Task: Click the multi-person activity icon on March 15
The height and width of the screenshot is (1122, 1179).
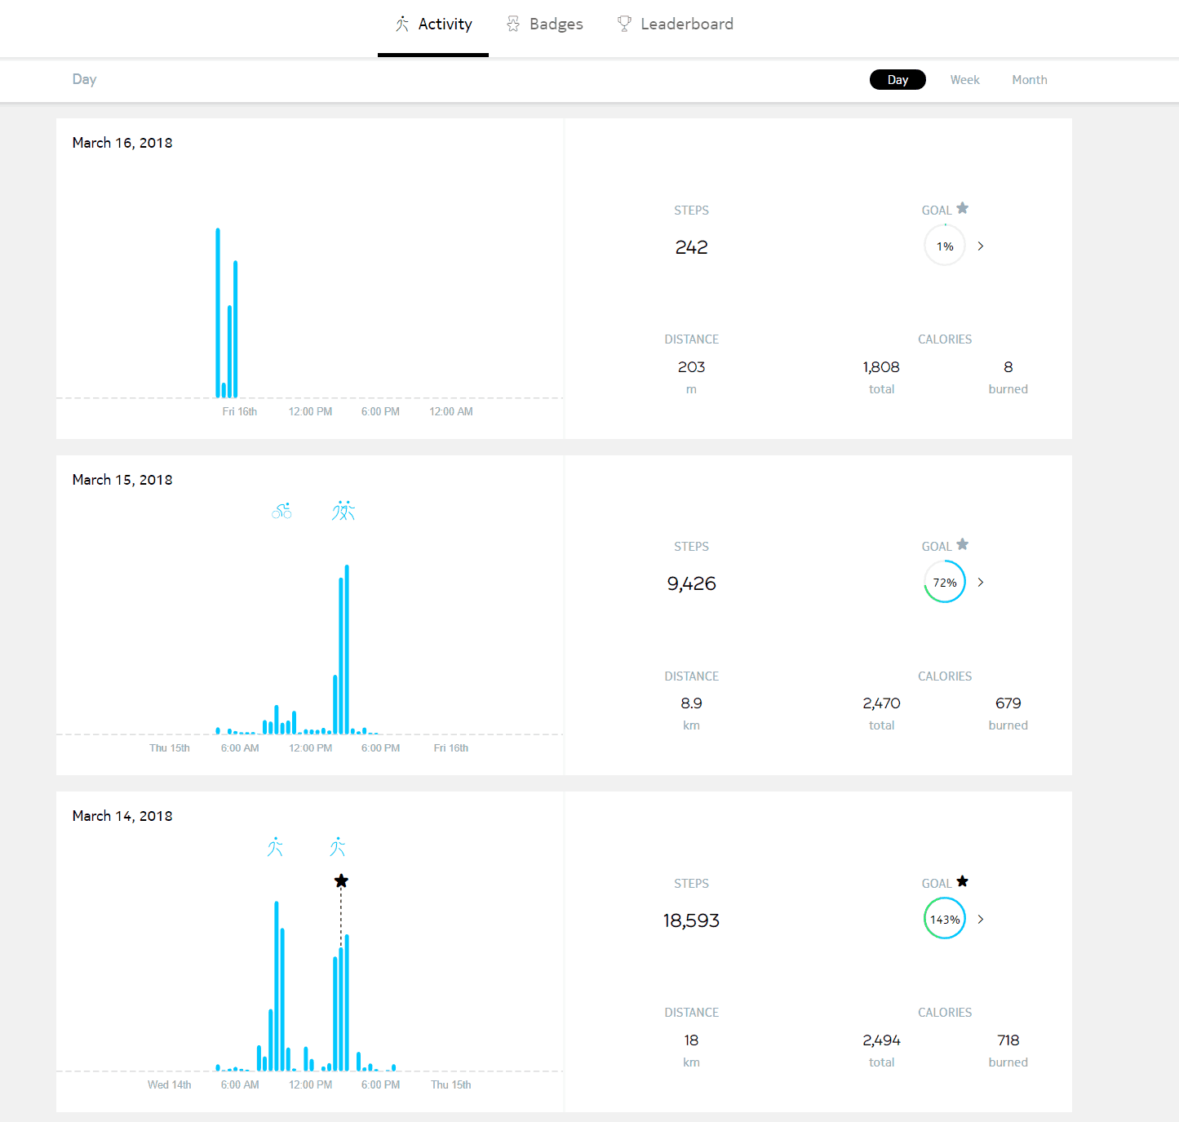Action: click(344, 511)
